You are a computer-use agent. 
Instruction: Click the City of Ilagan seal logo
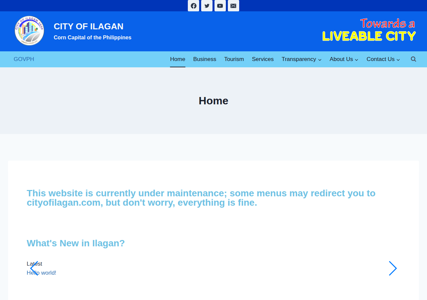tap(29, 31)
